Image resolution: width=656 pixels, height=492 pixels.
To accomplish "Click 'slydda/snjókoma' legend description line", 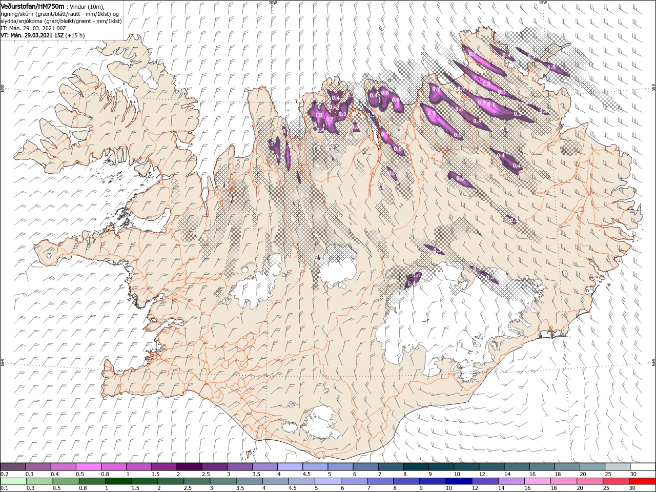I will tap(60, 20).
